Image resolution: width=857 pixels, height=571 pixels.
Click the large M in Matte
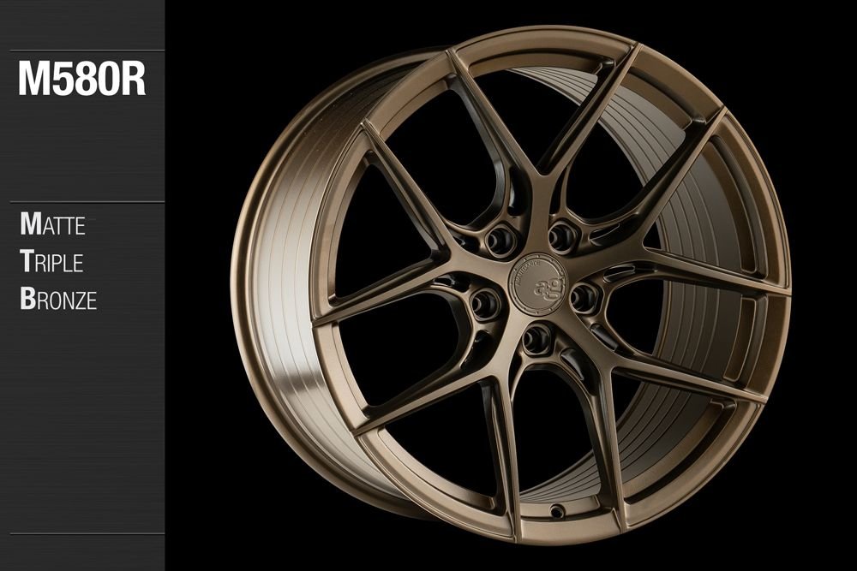click(28, 225)
